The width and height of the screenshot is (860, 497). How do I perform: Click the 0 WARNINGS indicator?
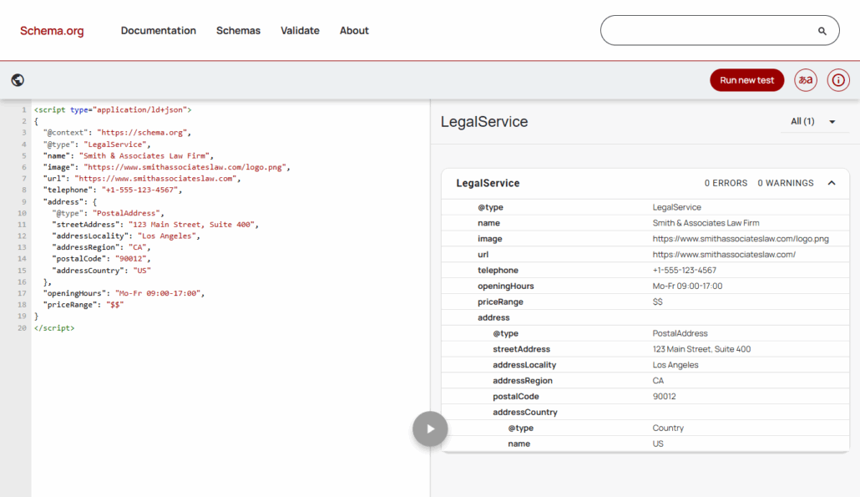pyautogui.click(x=785, y=183)
